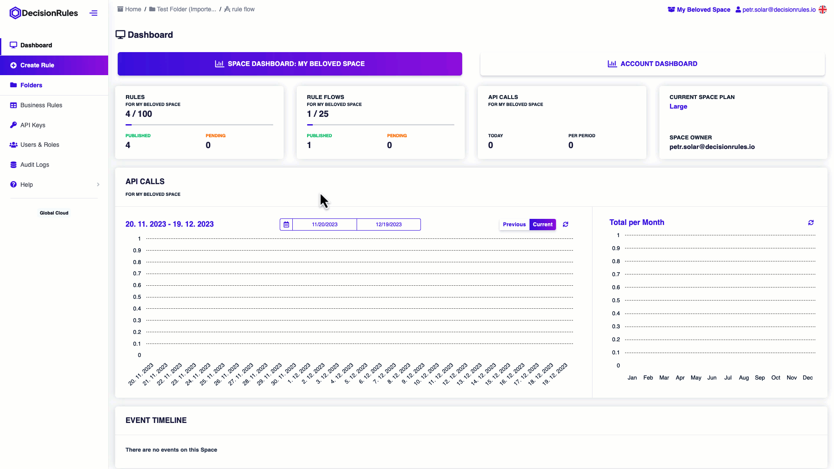Click the Business Rules table icon
The height and width of the screenshot is (469, 834).
pyautogui.click(x=13, y=105)
